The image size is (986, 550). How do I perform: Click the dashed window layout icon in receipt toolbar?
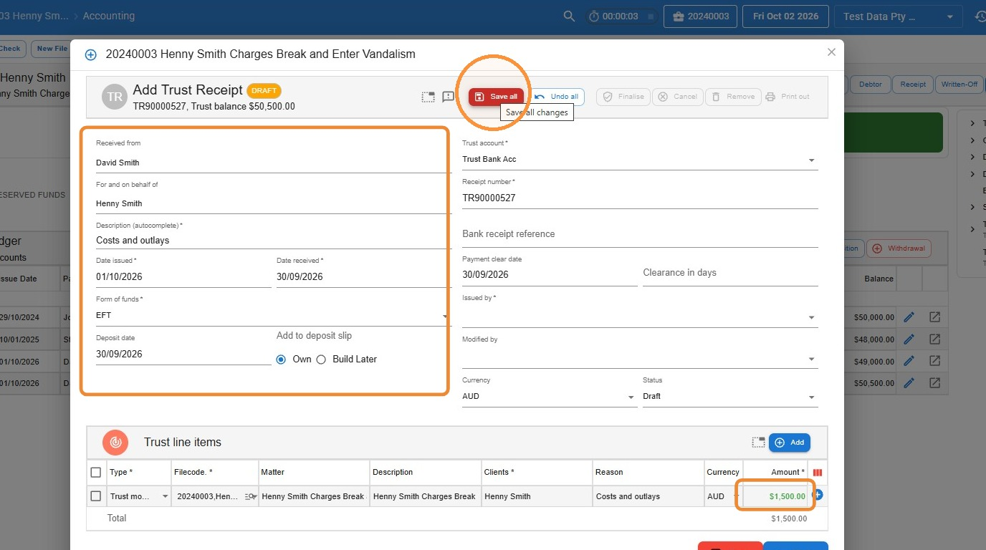(x=428, y=97)
